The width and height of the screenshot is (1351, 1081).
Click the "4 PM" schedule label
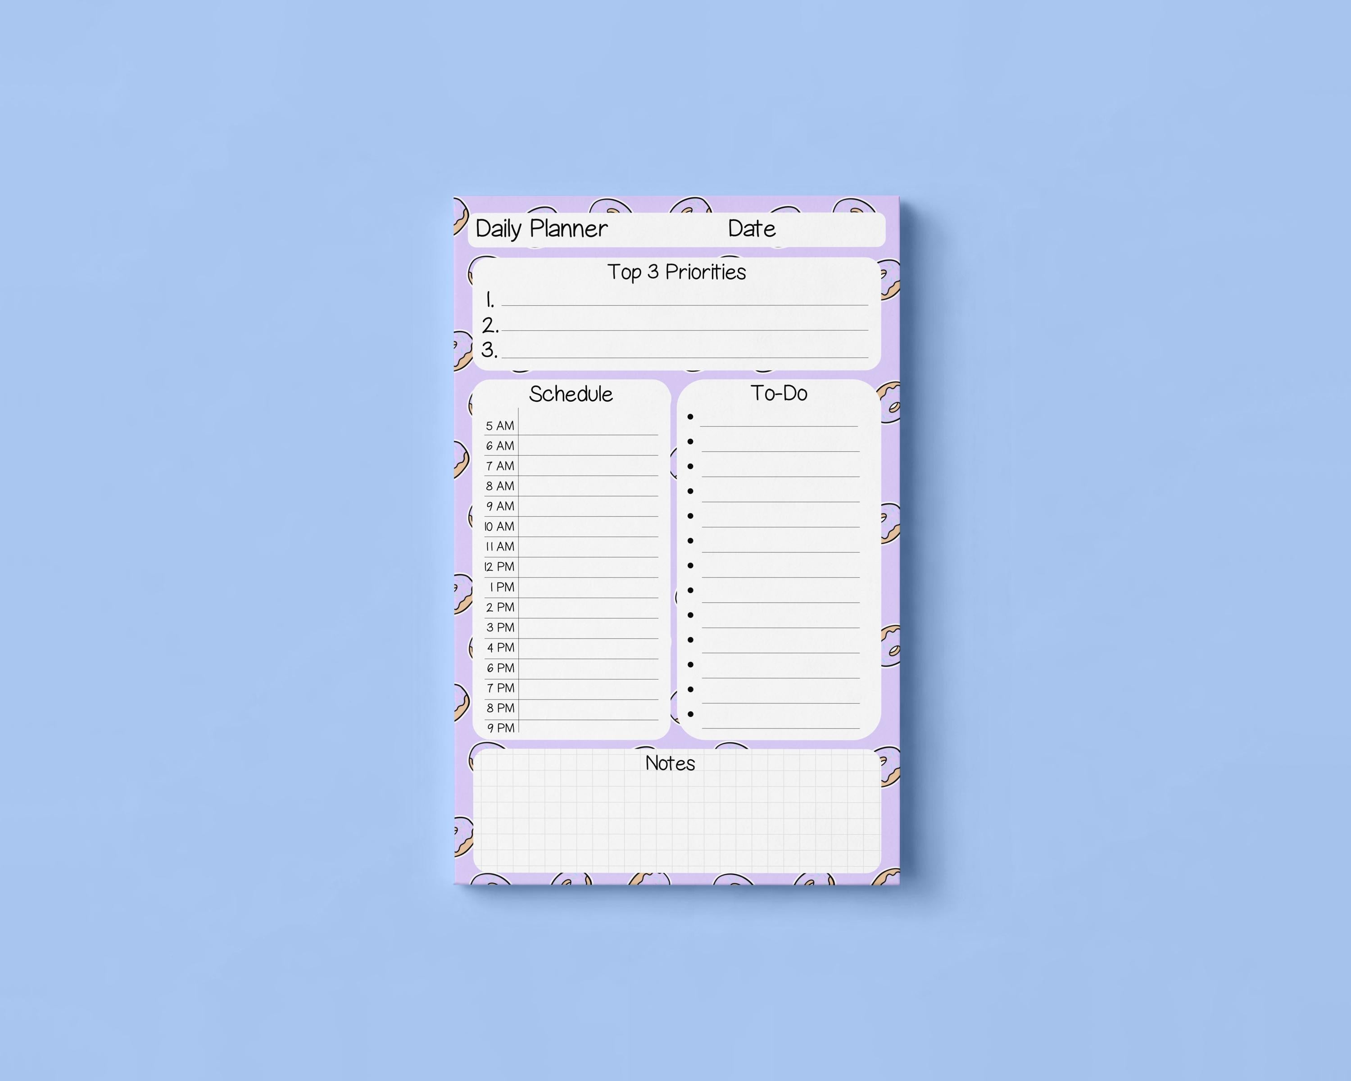point(500,647)
